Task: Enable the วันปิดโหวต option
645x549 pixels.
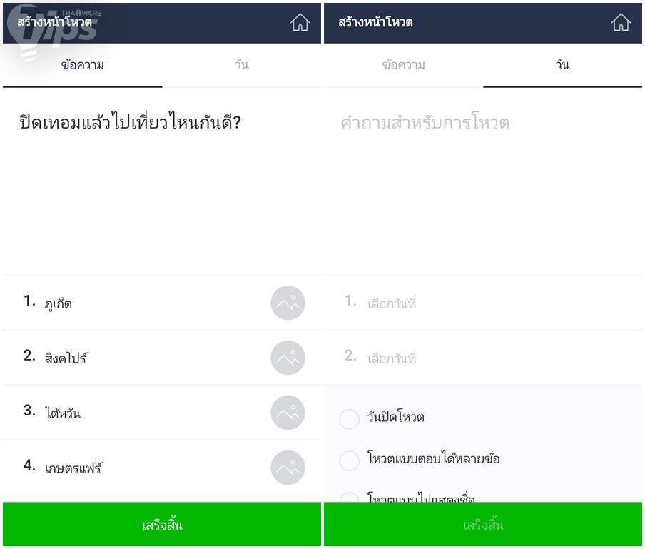Action: (349, 419)
